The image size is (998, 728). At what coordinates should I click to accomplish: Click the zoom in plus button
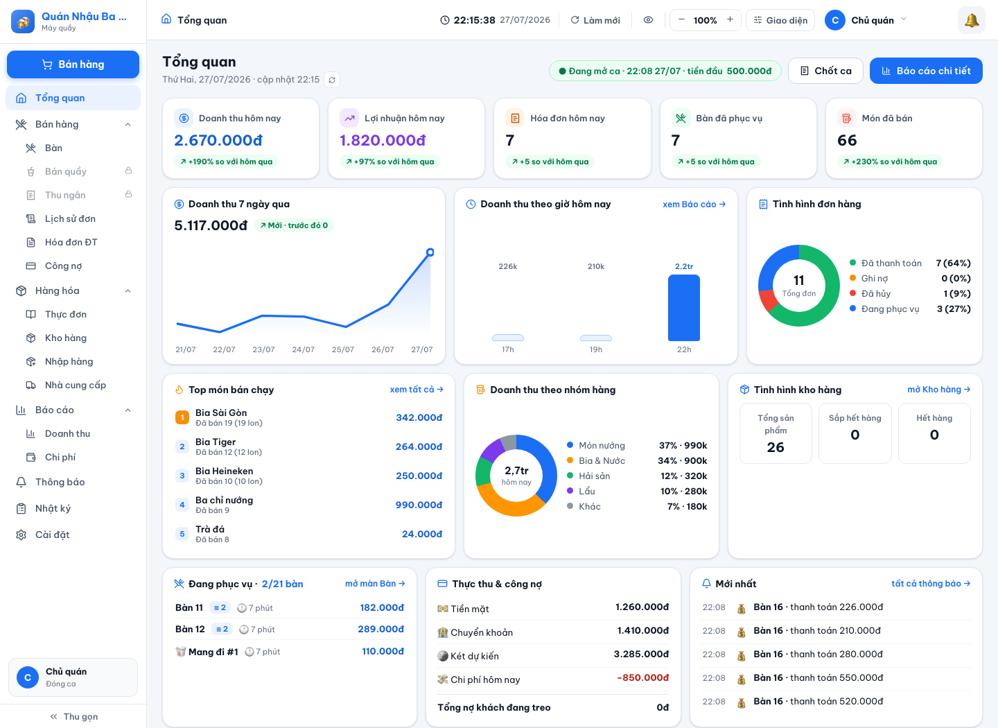click(x=730, y=20)
